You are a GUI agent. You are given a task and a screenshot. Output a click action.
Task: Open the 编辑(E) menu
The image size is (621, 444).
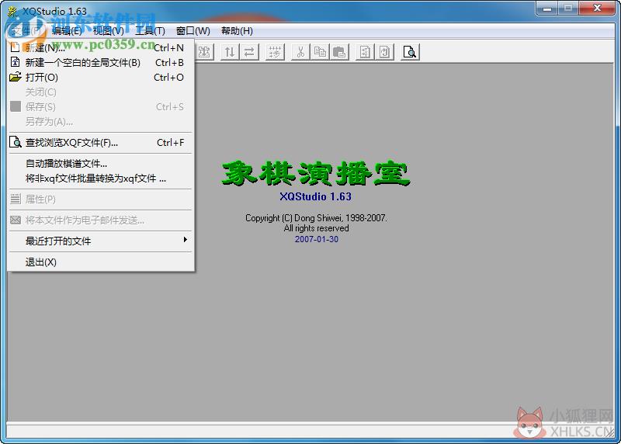pos(67,31)
